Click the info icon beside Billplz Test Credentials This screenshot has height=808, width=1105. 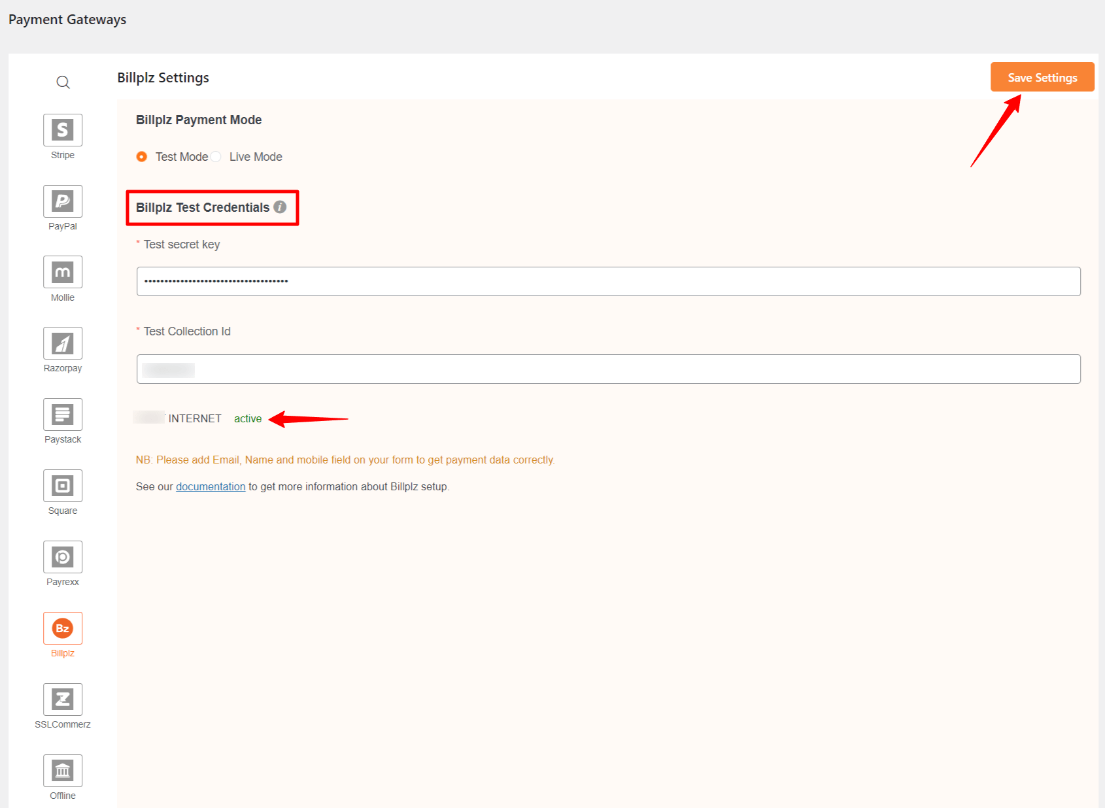280,207
